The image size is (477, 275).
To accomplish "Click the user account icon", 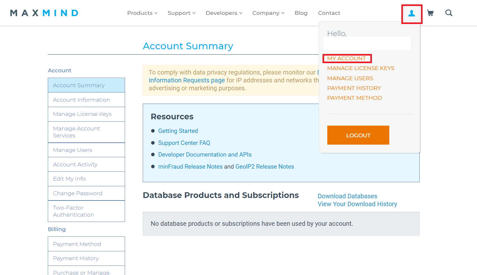I will (411, 13).
